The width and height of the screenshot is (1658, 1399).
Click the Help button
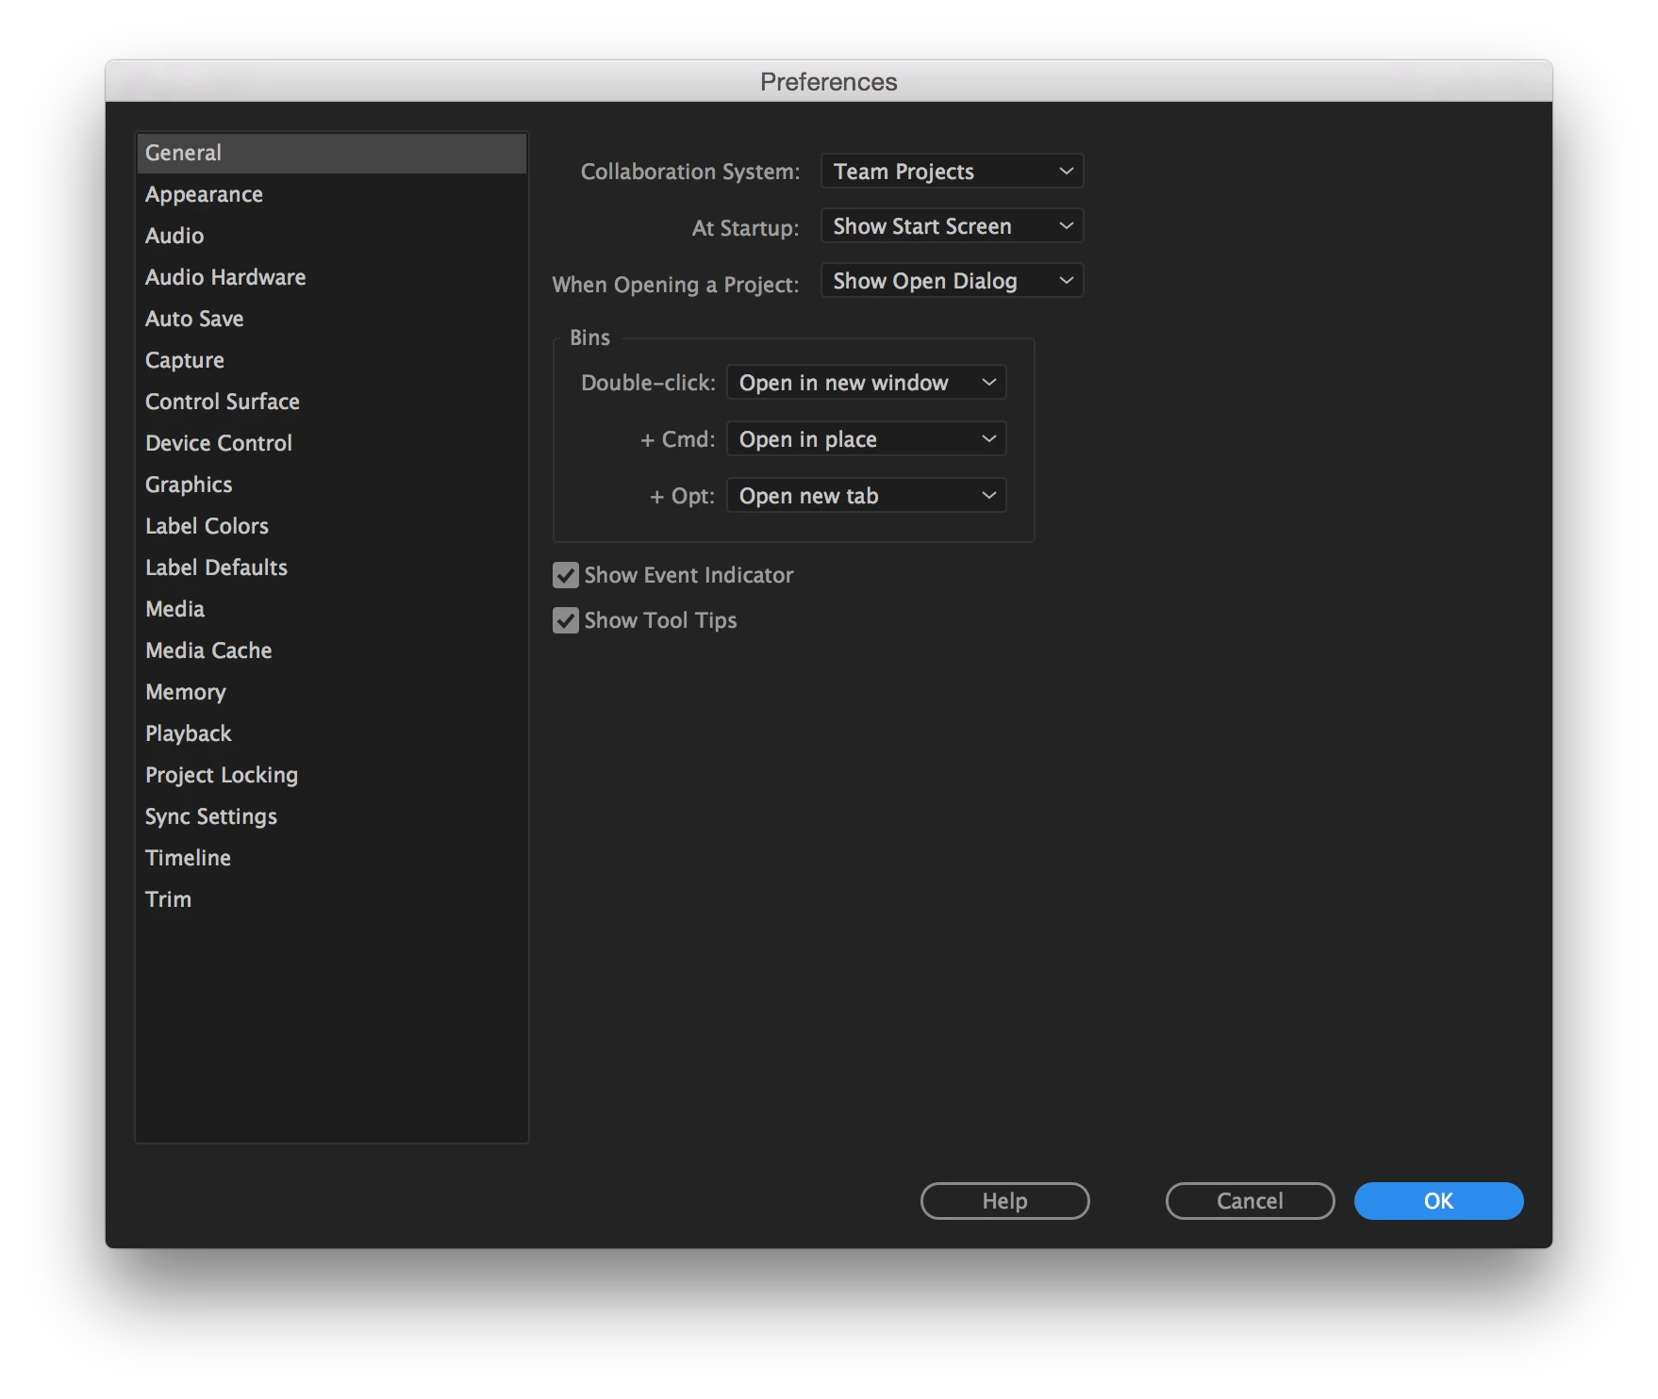1005,1201
